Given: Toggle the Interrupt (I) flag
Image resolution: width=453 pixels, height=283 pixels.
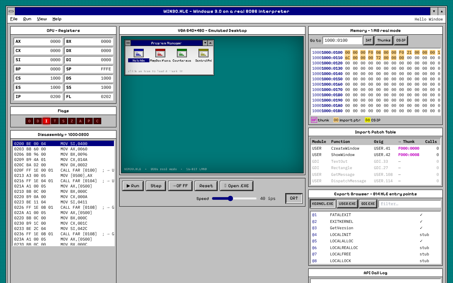Looking at the screenshot, I should [x=46, y=121].
